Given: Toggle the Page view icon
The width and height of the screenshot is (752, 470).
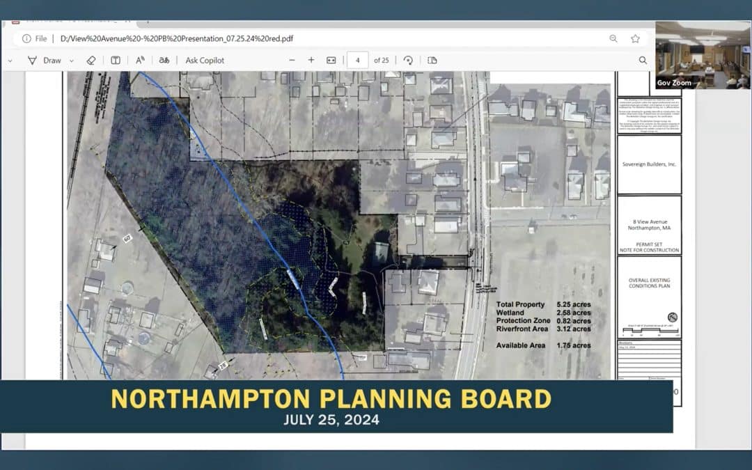Looking at the screenshot, I should pos(432,61).
